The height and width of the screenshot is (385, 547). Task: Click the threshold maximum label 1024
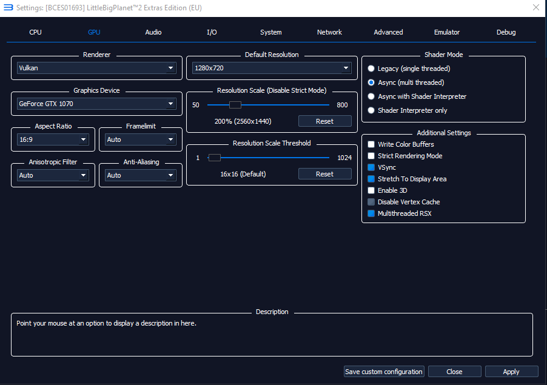pos(344,158)
